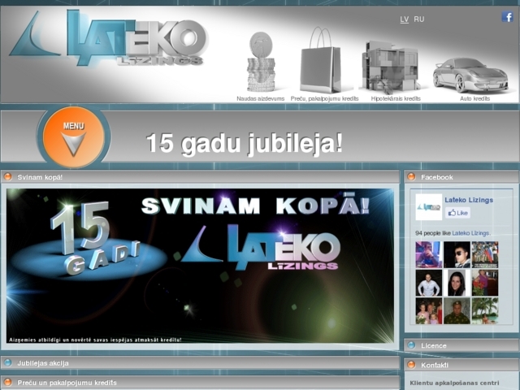This screenshot has width=520, height=390.
Task: Open Hipotekārais kredīts text link
Action: 396,98
